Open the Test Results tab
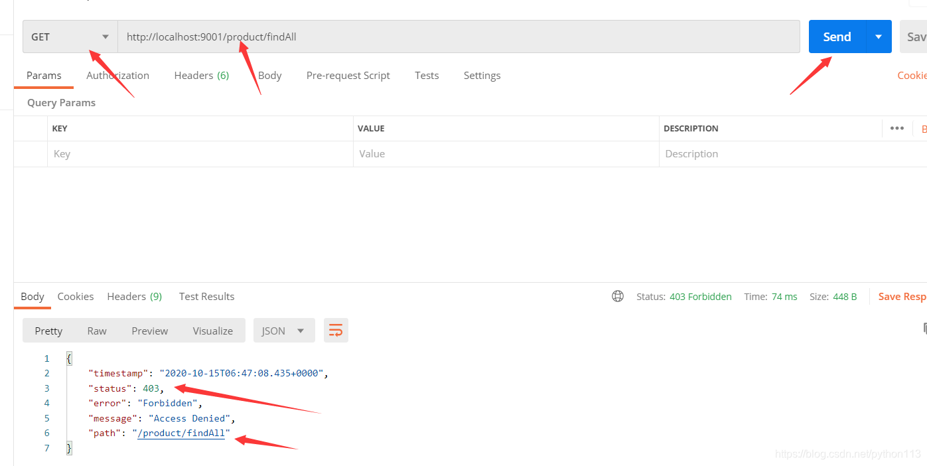This screenshot has width=927, height=466. [206, 297]
